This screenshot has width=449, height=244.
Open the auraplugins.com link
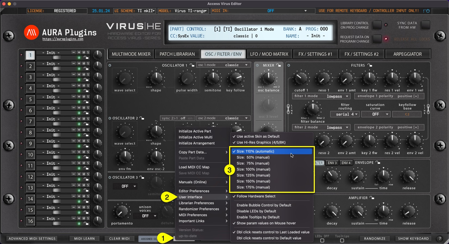[63, 39]
